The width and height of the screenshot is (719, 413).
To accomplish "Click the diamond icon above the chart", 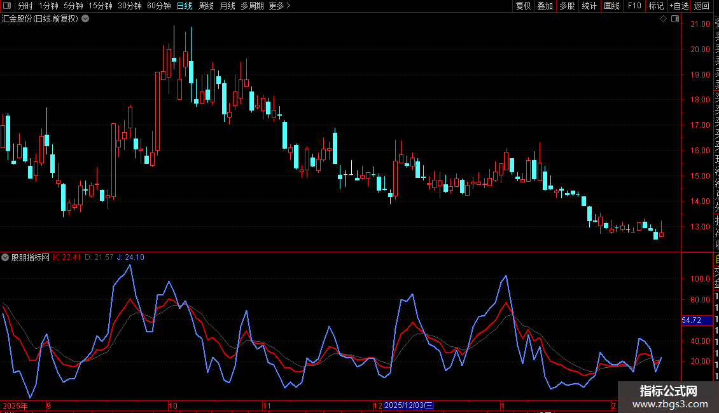I will (663, 19).
